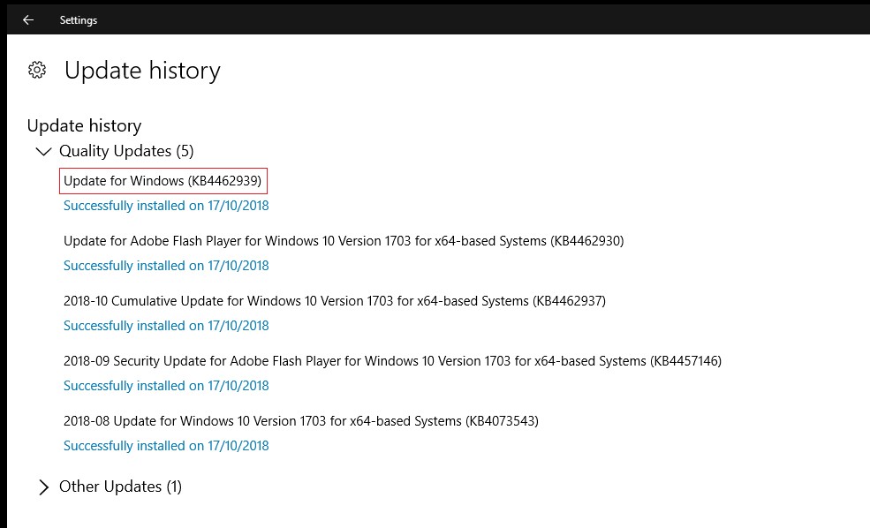Expand the Other Updates chevron
This screenshot has width=870, height=528.
(x=42, y=487)
